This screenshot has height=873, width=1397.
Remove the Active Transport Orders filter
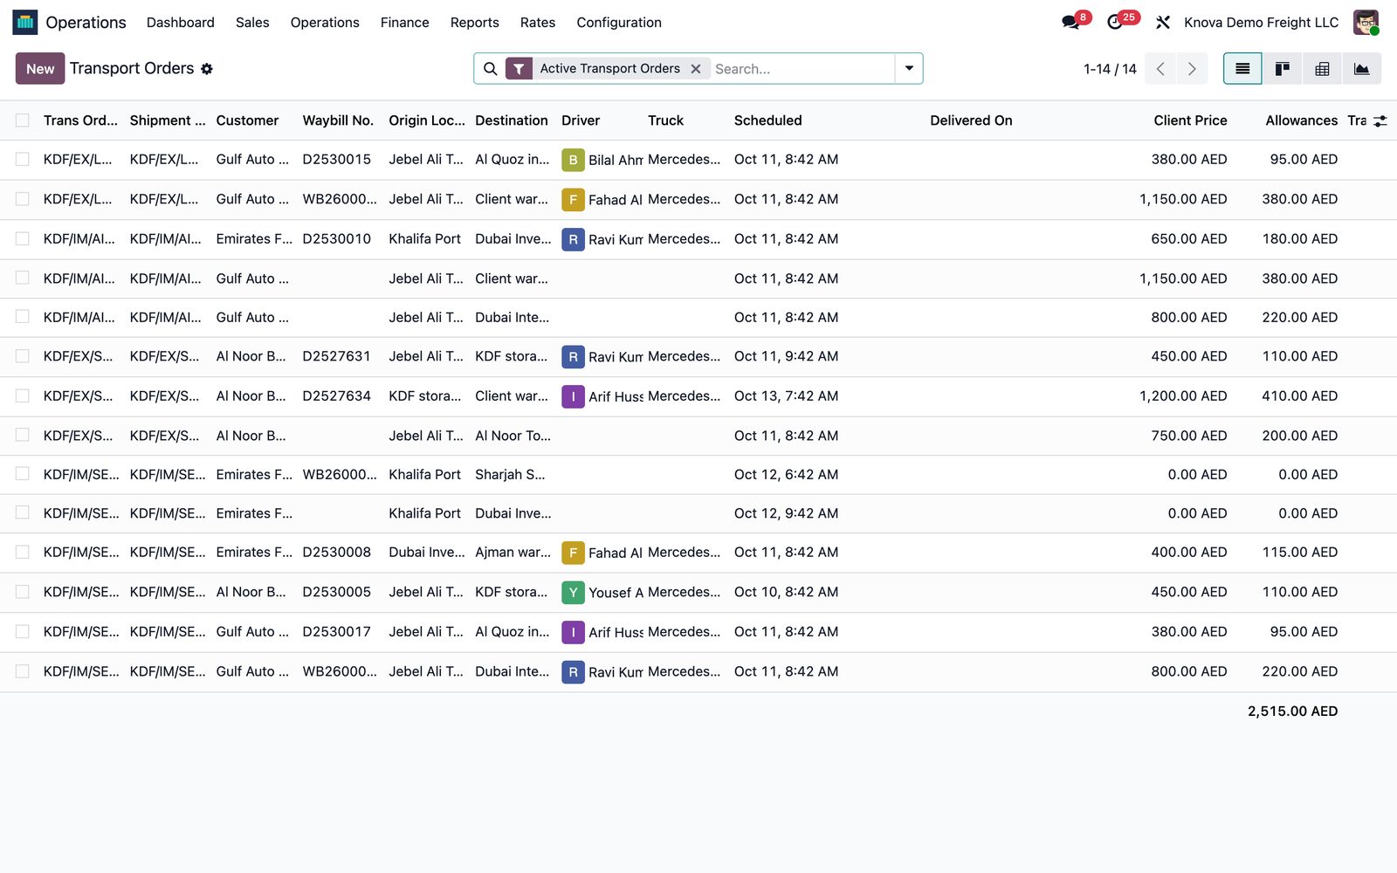pyautogui.click(x=696, y=69)
